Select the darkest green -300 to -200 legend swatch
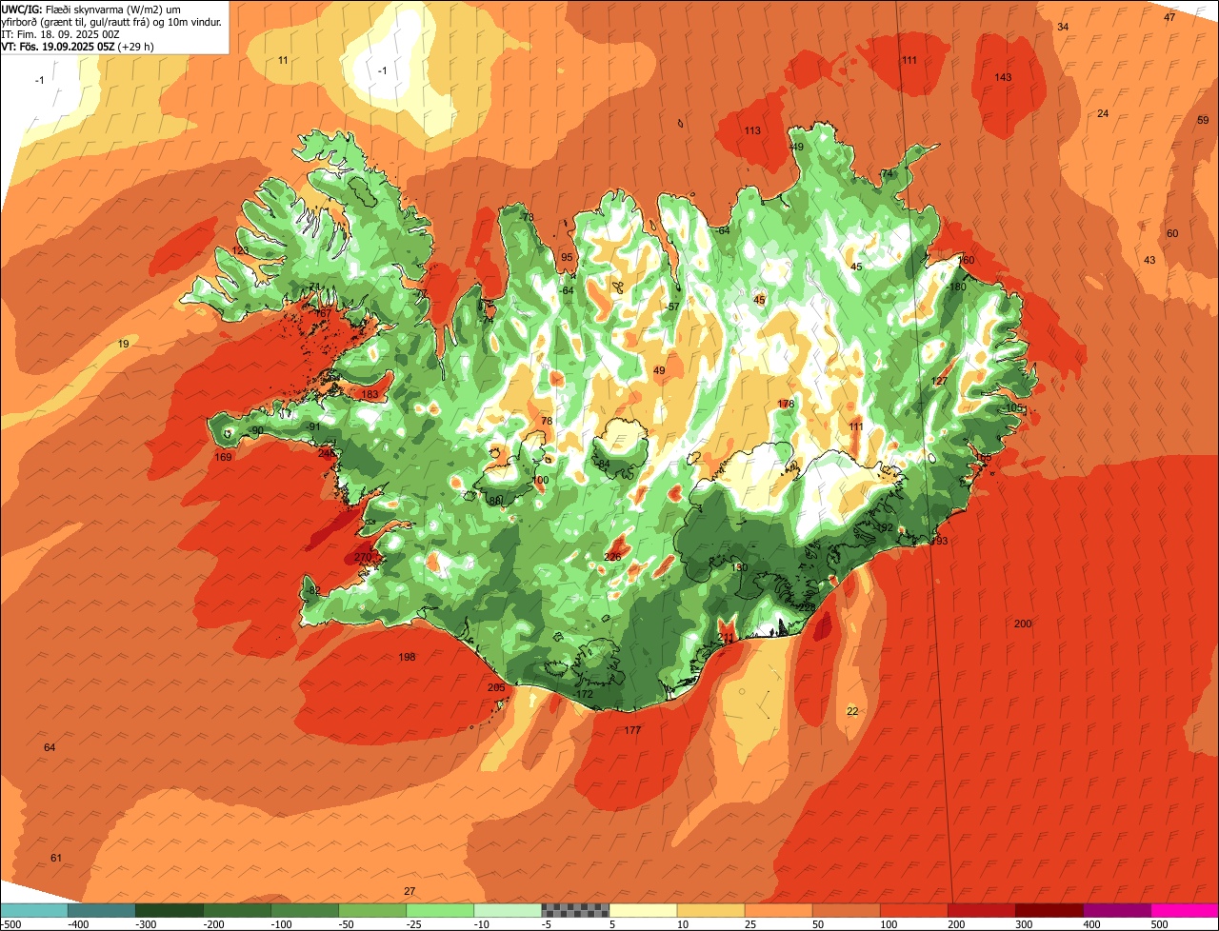This screenshot has height=931, width=1219. tap(170, 910)
